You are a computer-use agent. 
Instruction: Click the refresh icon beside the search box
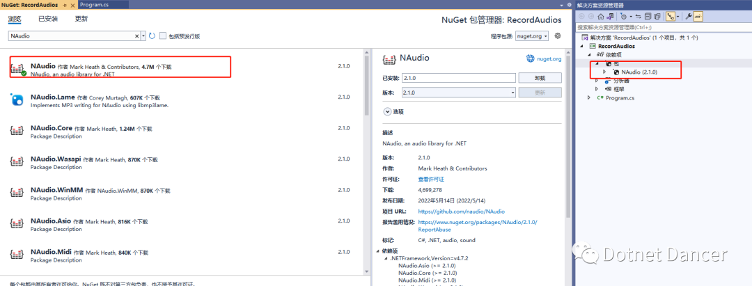click(x=152, y=36)
